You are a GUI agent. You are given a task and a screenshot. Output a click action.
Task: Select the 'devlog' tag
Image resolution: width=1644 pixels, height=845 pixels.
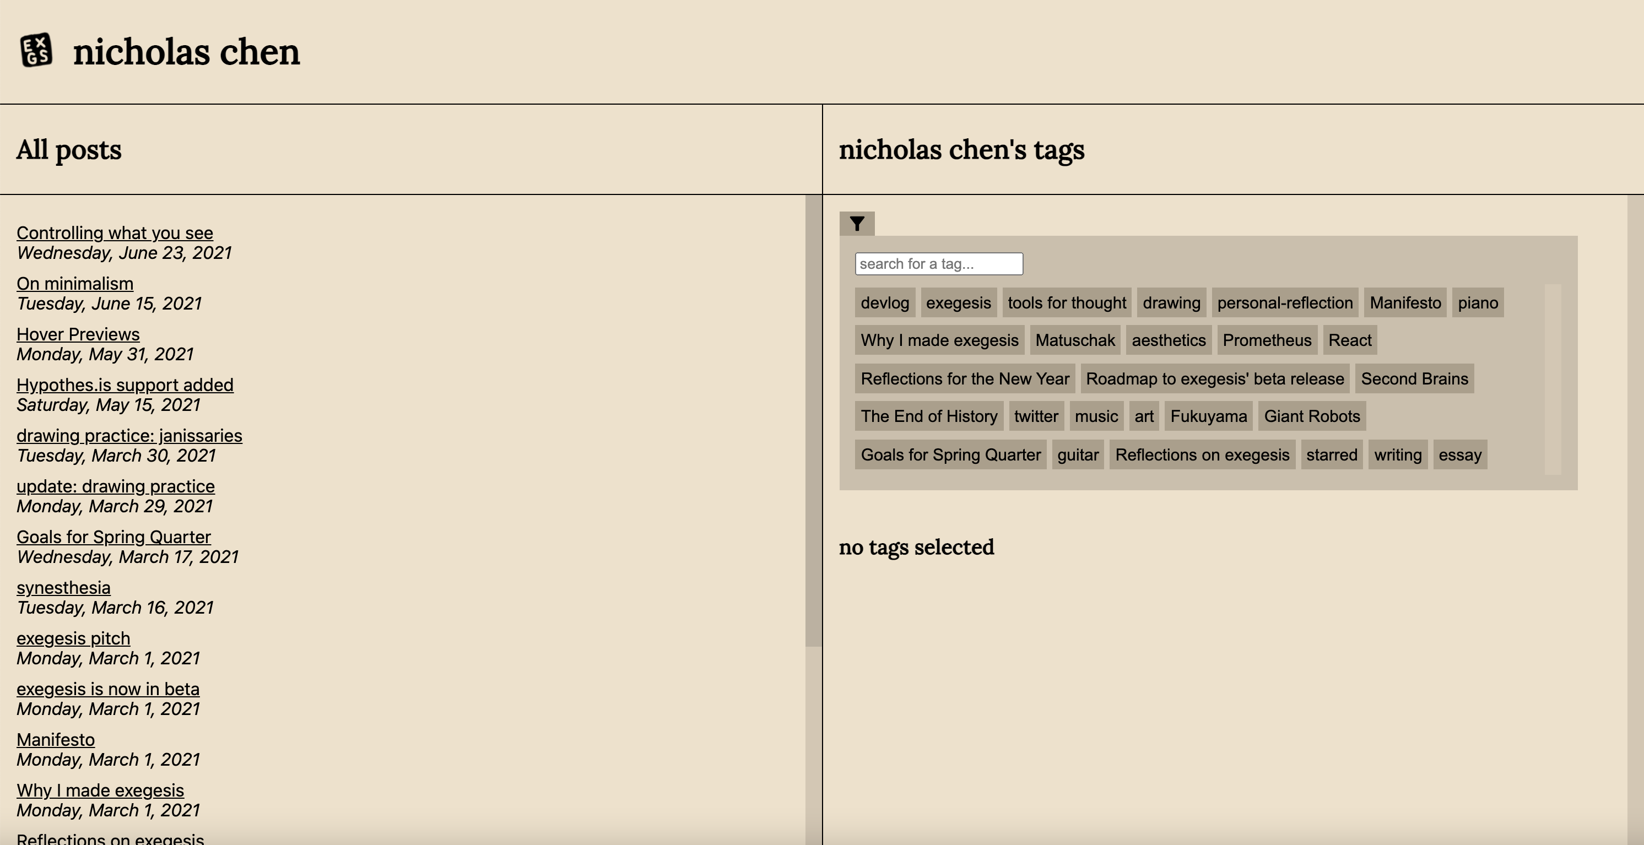883,302
